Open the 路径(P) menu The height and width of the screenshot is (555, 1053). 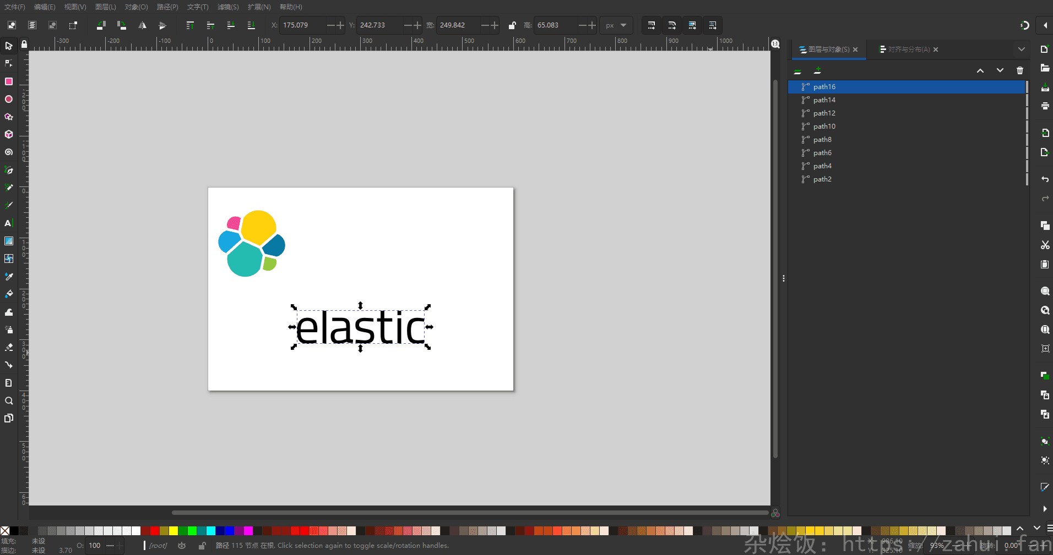[x=167, y=7]
